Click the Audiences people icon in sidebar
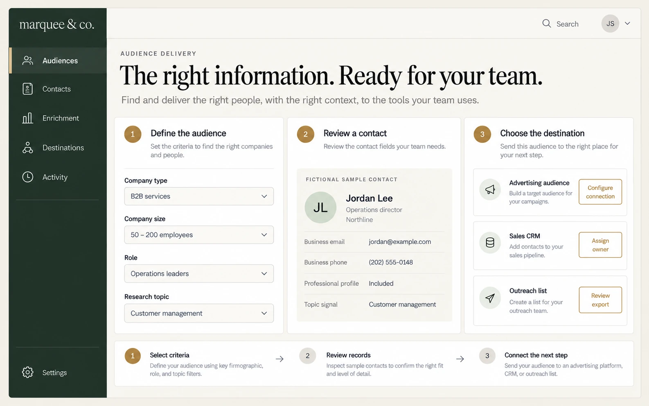Screen dimensions: 649x406 (28, 61)
